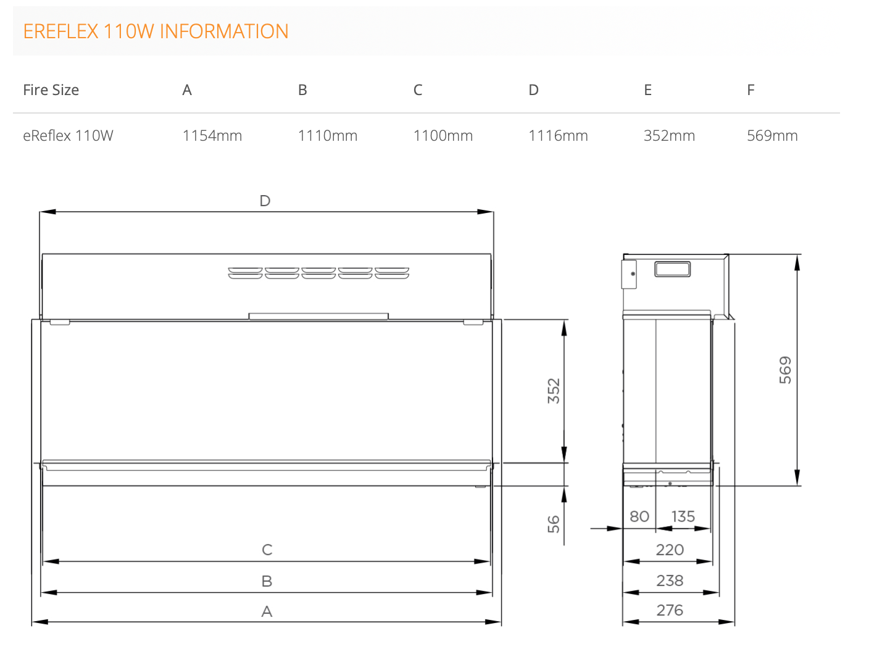Click the '276' depth dimension
Viewport: 874px width, 652px height.
[670, 610]
